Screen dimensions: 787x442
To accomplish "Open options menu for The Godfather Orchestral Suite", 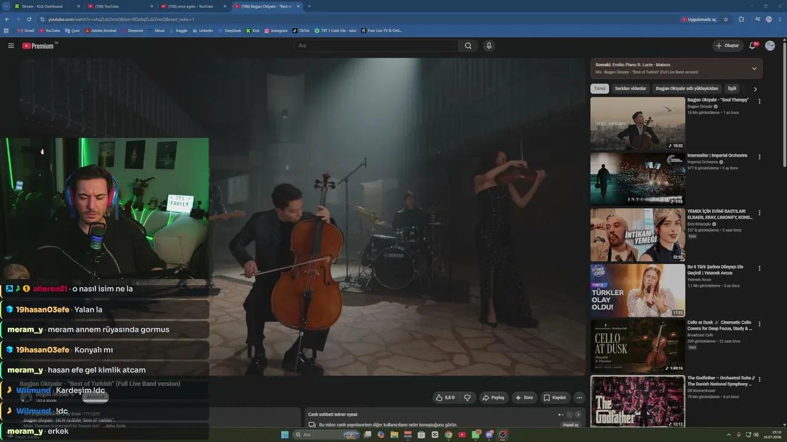I will point(759,380).
